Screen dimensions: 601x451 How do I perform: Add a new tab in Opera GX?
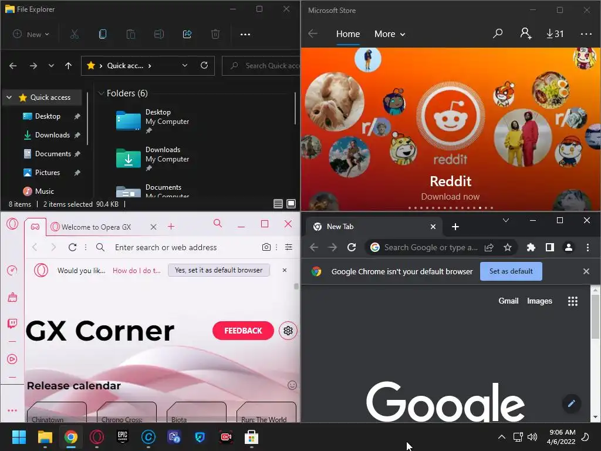(171, 227)
